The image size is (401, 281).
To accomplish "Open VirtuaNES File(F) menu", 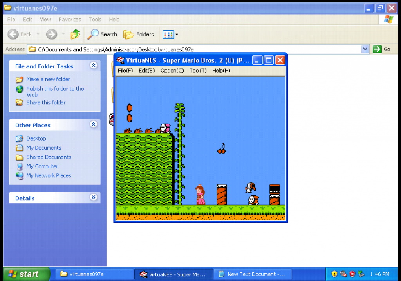I will (x=125, y=71).
